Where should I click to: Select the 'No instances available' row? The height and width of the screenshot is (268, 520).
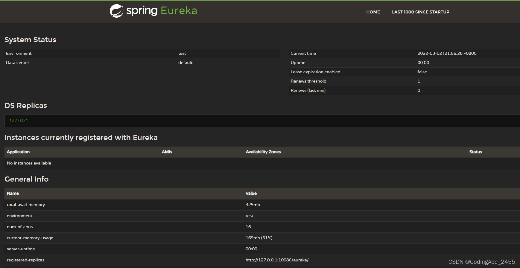click(262, 163)
